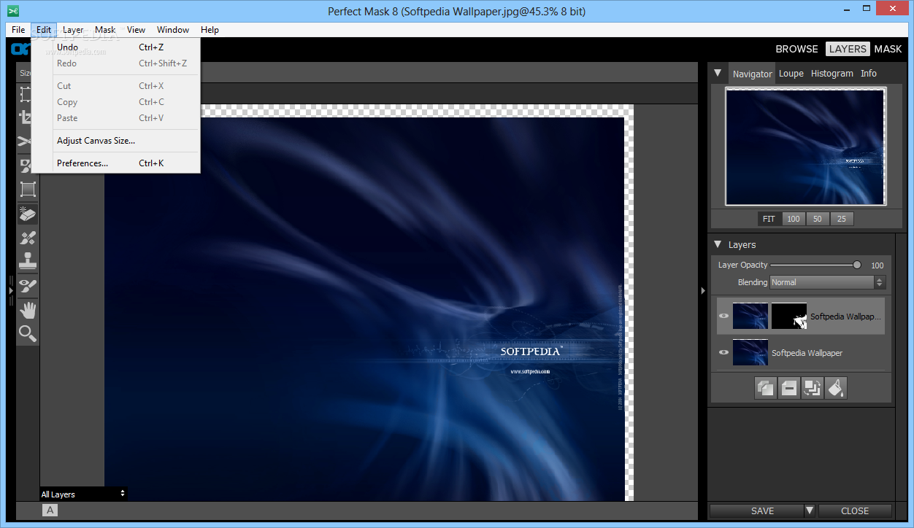Click the FIT zoom button
Viewport: 914px width, 528px height.
click(x=769, y=219)
